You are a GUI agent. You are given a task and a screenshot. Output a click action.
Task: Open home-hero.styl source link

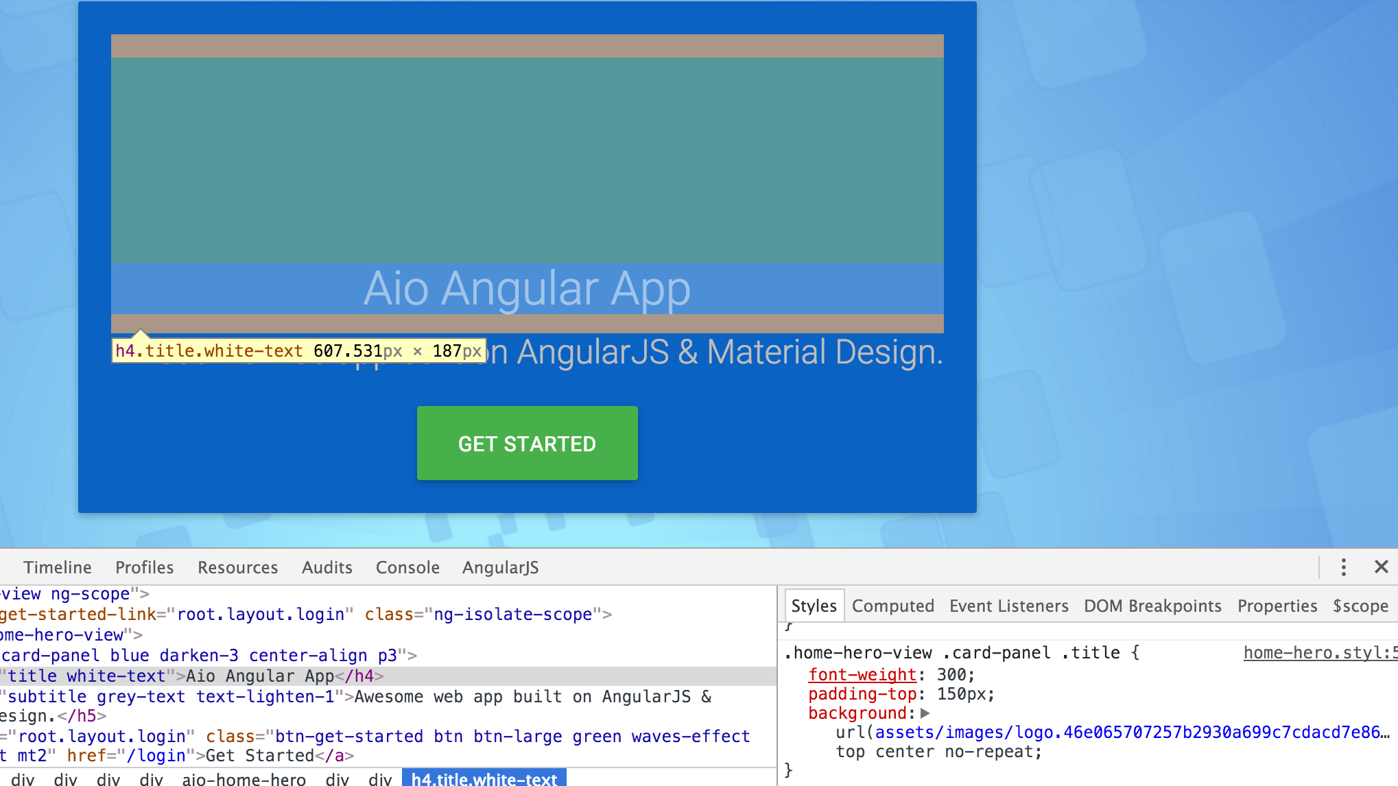click(x=1318, y=653)
